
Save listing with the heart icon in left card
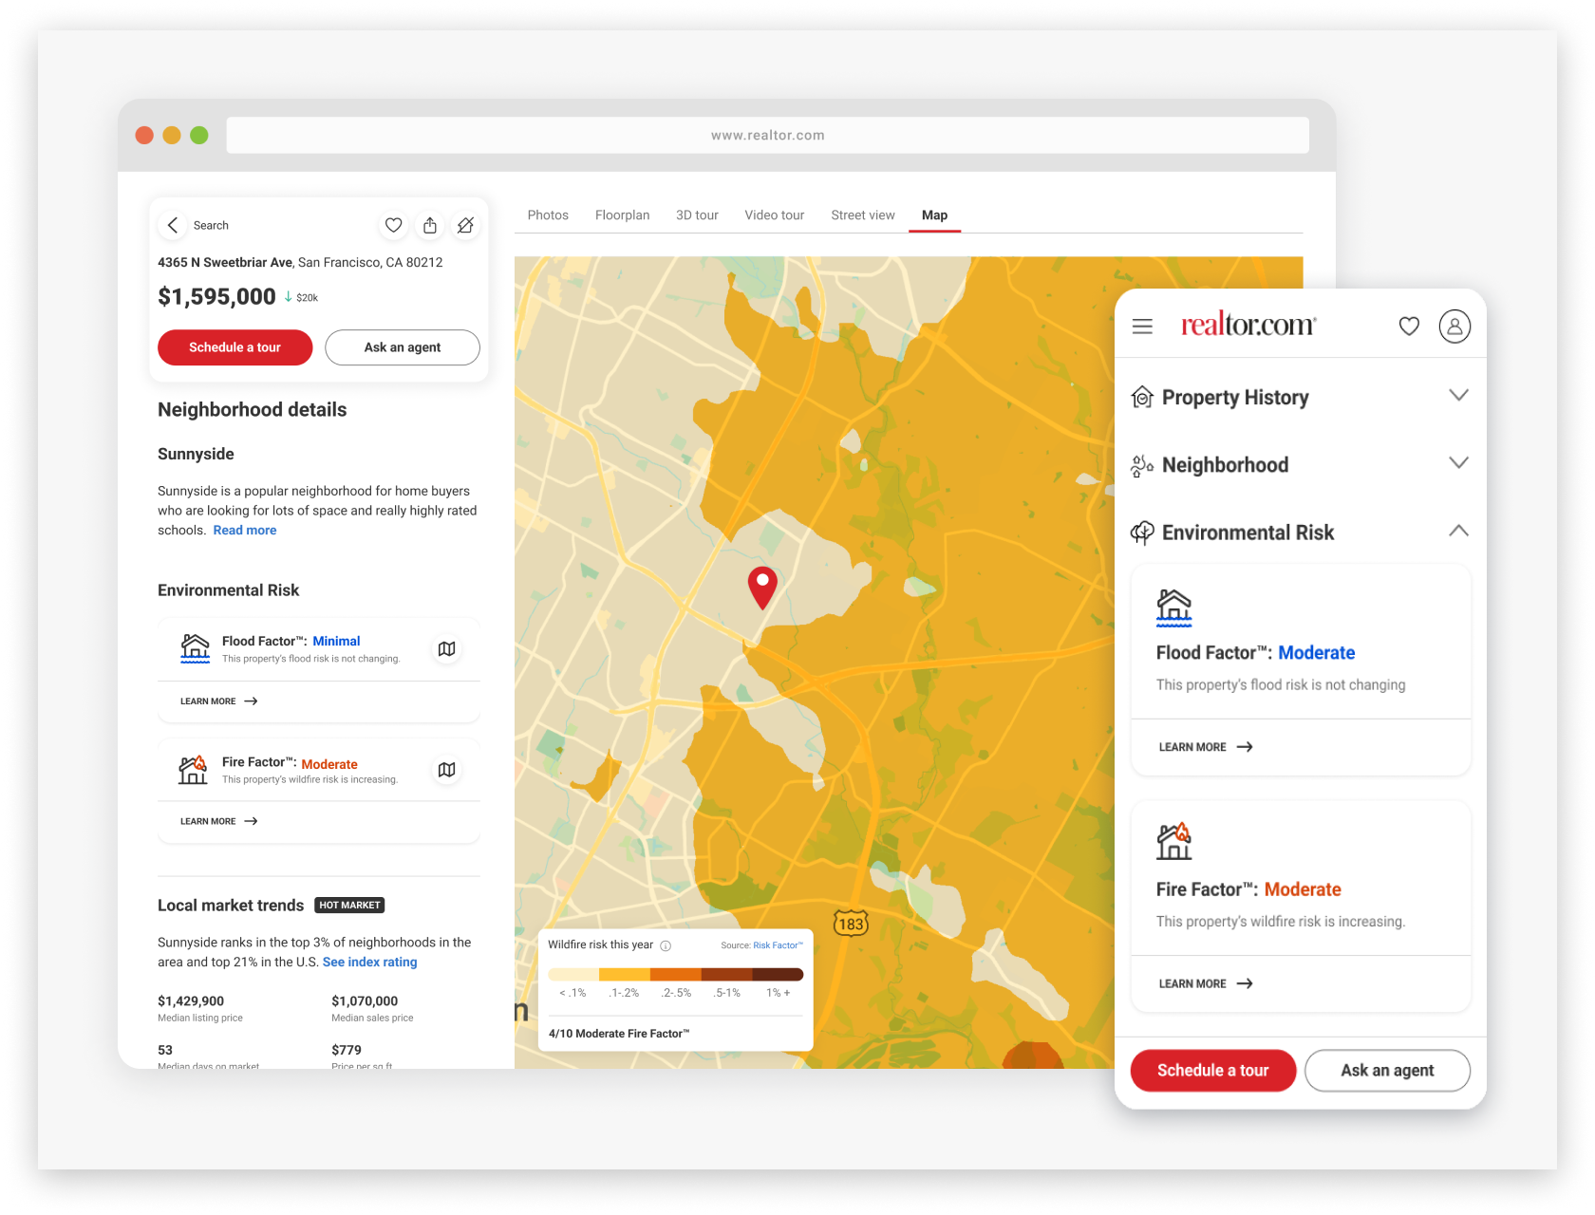[393, 225]
